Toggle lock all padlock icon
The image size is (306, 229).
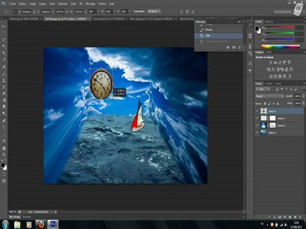[278, 104]
